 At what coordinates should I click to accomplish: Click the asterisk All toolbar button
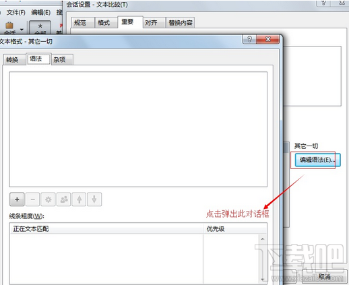click(x=40, y=28)
